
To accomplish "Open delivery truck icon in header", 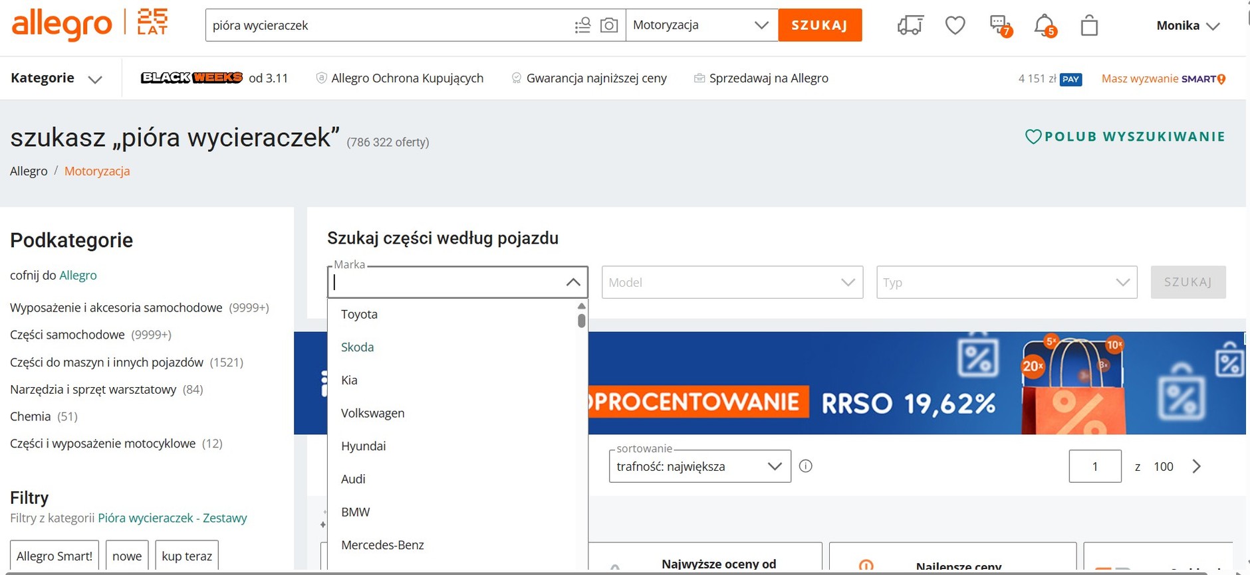I will click(910, 25).
